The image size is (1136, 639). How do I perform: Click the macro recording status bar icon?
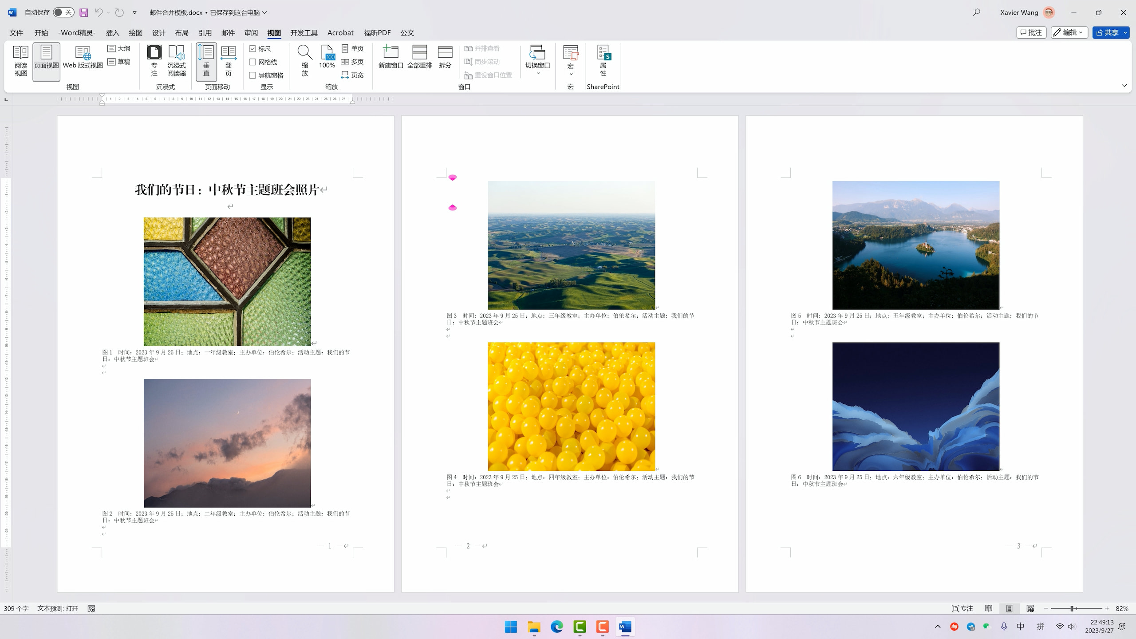(x=91, y=608)
